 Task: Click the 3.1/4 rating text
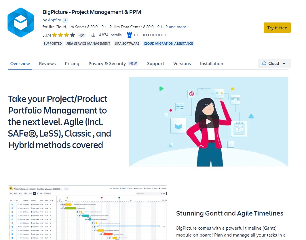click(x=47, y=35)
